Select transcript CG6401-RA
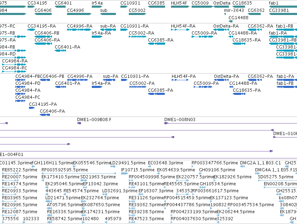This screenshot has height=224, width=297. point(60,51)
